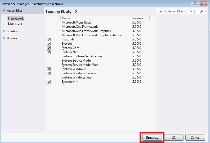
Task: Toggle the System.Xml checkbox
Action: point(49,82)
